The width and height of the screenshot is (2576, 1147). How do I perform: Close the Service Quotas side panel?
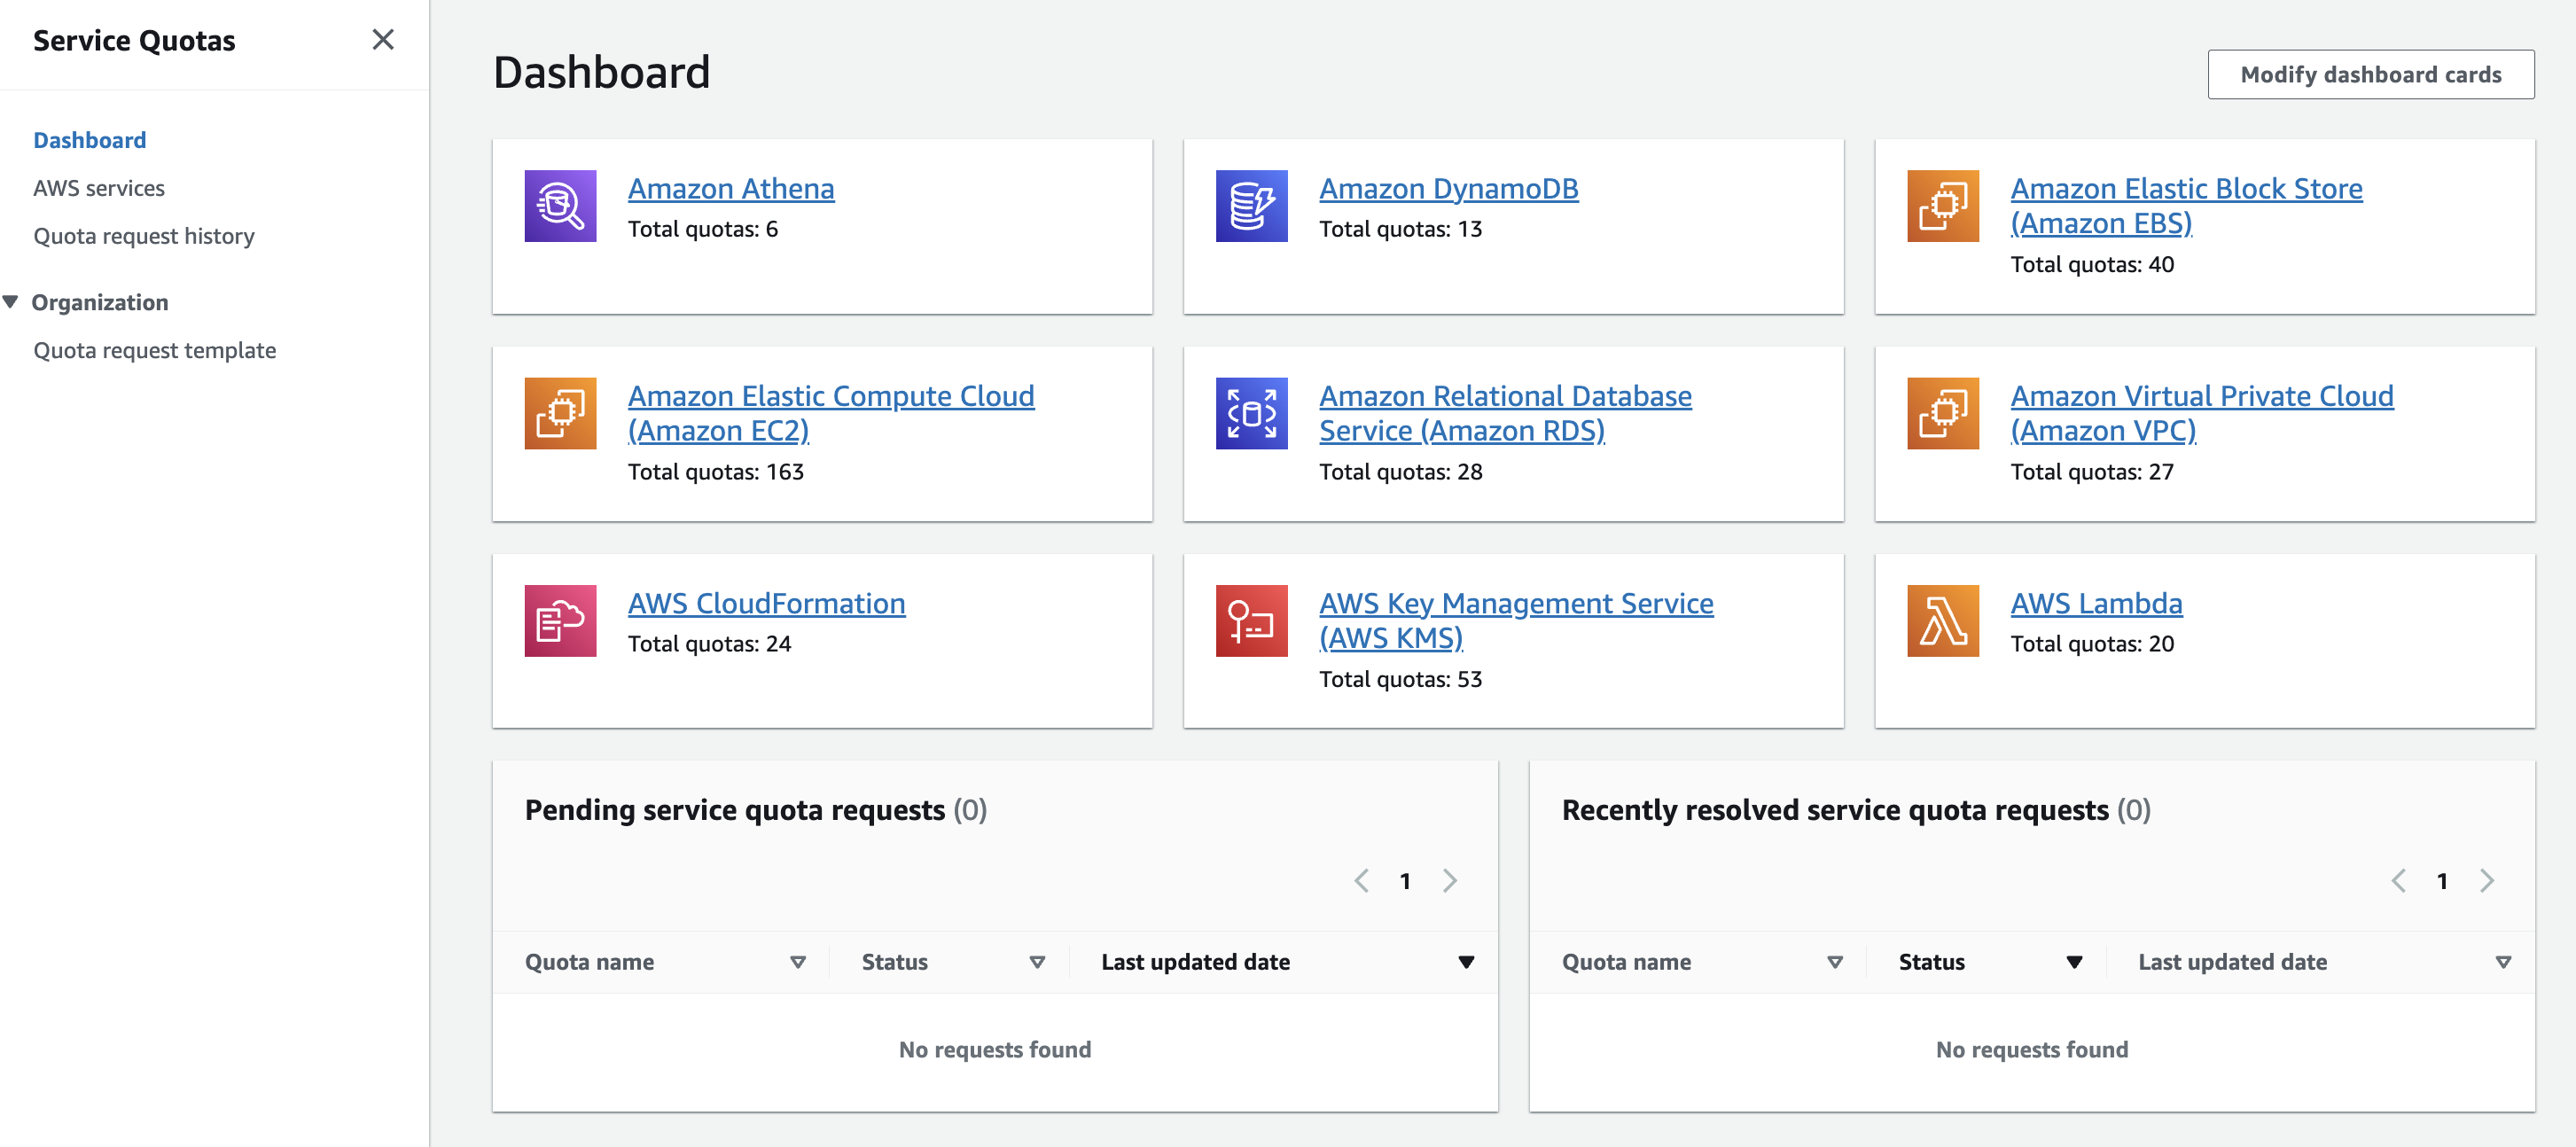click(x=383, y=39)
